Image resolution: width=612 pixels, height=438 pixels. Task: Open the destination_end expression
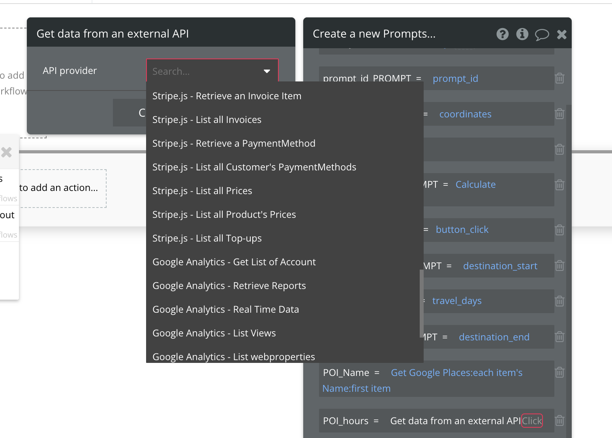[494, 337]
